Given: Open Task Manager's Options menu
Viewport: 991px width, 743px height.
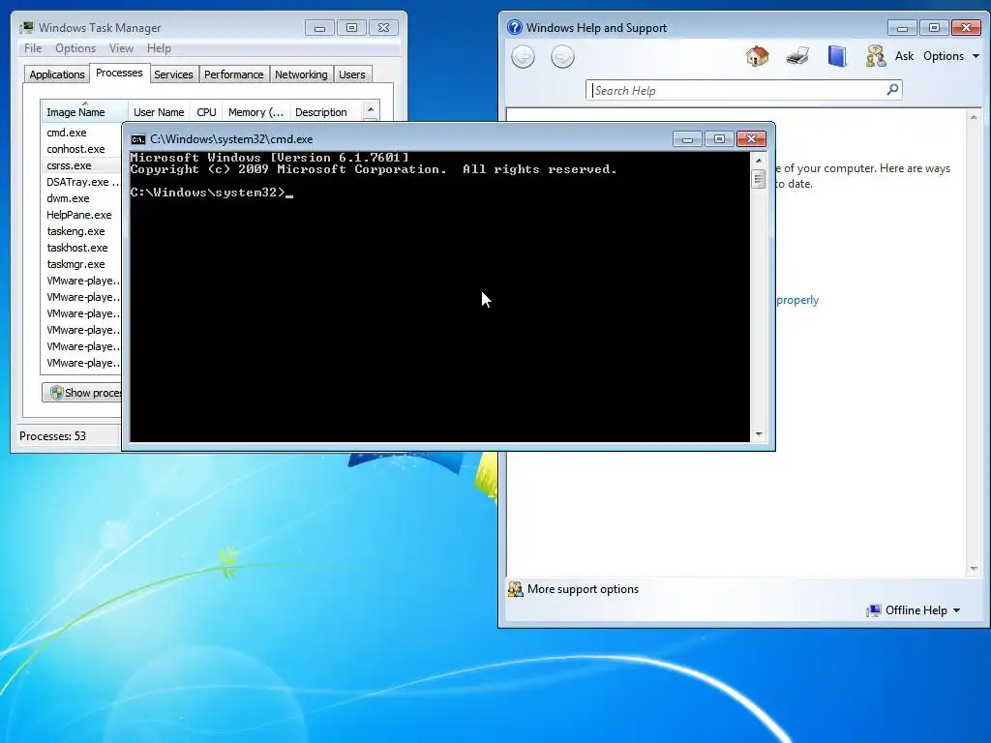Looking at the screenshot, I should [75, 48].
